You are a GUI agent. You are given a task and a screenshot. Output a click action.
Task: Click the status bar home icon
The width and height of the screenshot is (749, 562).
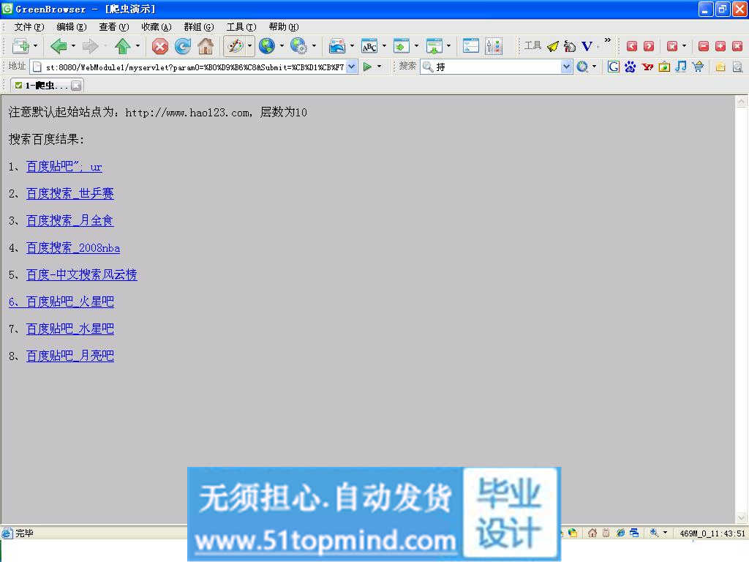[592, 533]
